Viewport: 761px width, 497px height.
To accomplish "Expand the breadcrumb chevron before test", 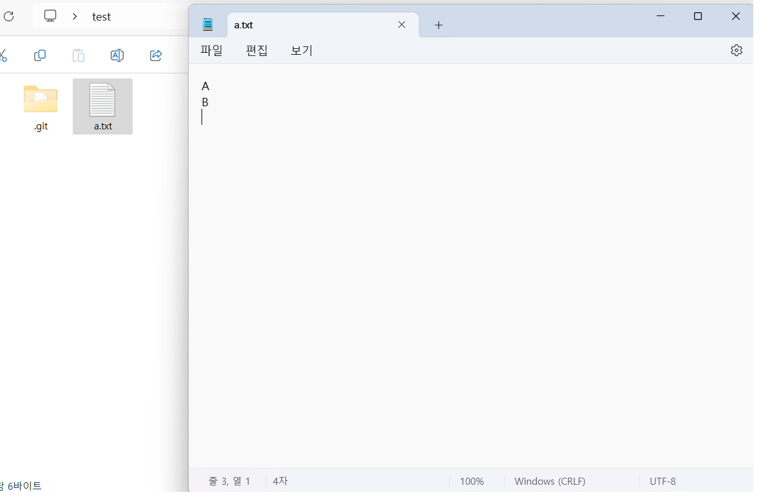I will point(75,17).
